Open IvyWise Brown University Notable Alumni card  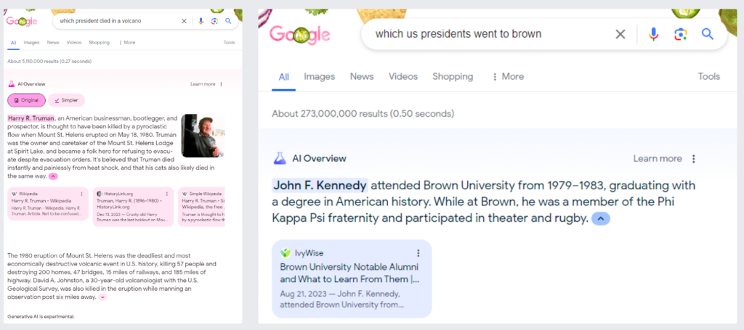point(352,279)
